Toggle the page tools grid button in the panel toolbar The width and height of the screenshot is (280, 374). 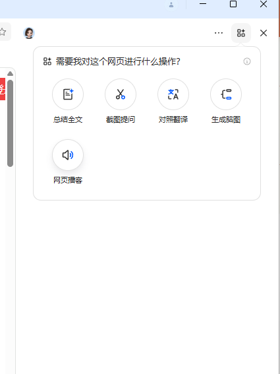coord(241,33)
